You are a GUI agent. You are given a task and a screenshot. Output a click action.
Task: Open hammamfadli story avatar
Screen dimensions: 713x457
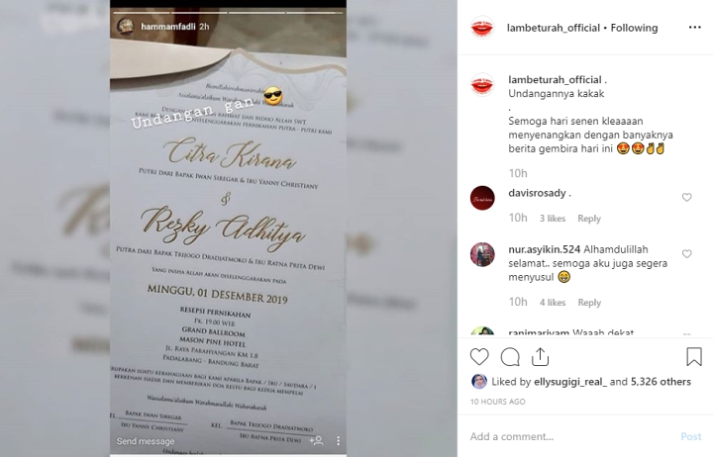[x=125, y=27]
